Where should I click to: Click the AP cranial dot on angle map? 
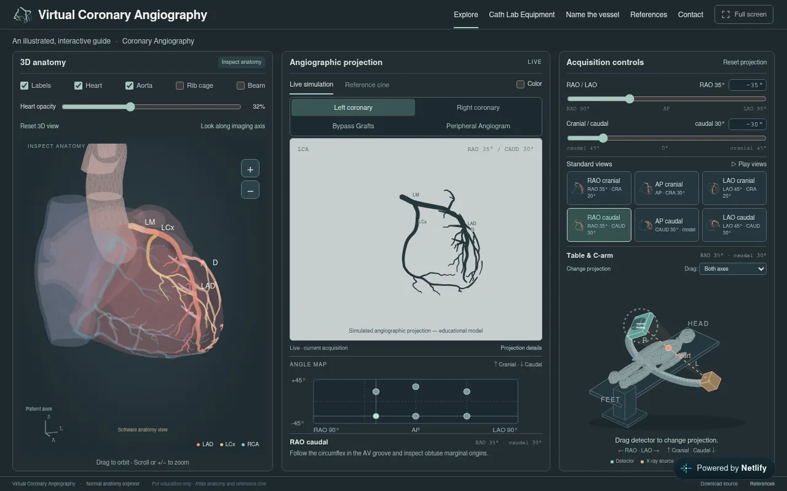coord(416,387)
